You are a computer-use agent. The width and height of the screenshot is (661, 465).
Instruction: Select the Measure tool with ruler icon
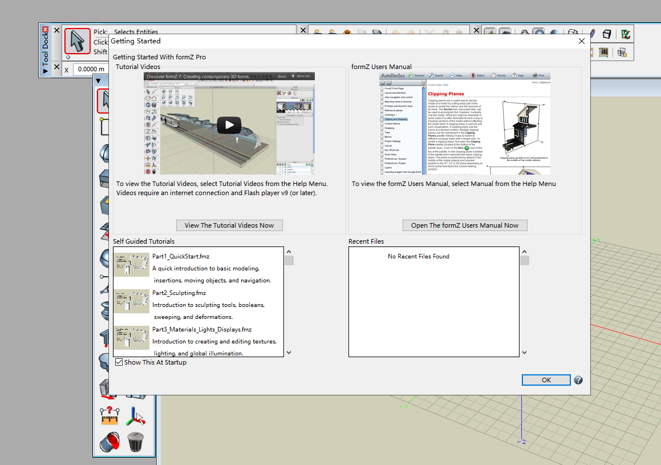click(x=110, y=416)
